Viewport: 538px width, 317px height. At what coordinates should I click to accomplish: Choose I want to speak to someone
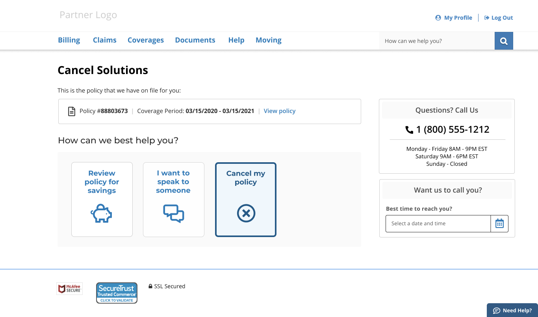(x=174, y=199)
